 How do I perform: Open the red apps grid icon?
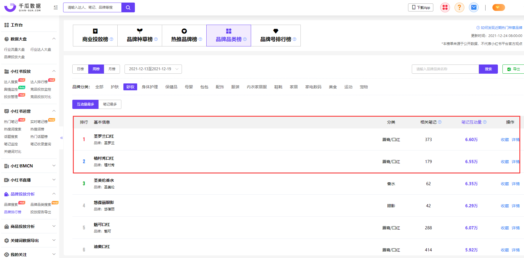pyautogui.click(x=445, y=7)
